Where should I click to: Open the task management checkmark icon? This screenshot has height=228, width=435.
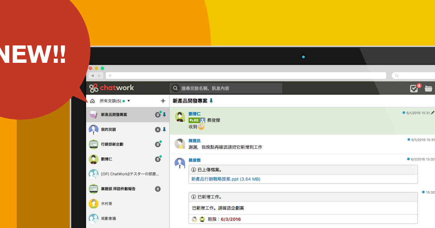point(414,88)
